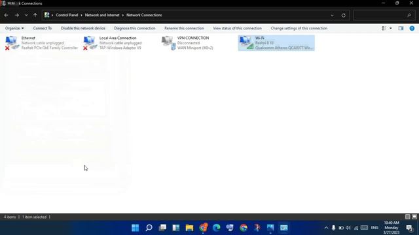Open the view options dropdown arrow
Viewport: 419px width, 235px height.
point(390,28)
